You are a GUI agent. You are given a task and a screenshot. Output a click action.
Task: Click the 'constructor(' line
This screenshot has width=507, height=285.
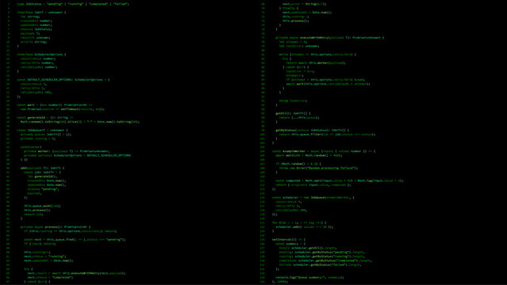coord(31,147)
